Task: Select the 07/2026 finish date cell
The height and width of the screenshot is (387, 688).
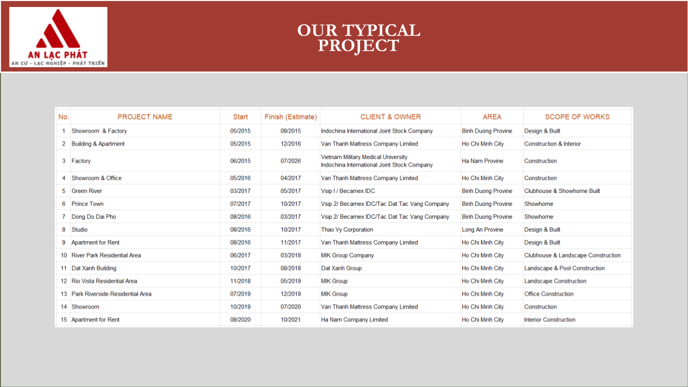Action: (x=291, y=161)
